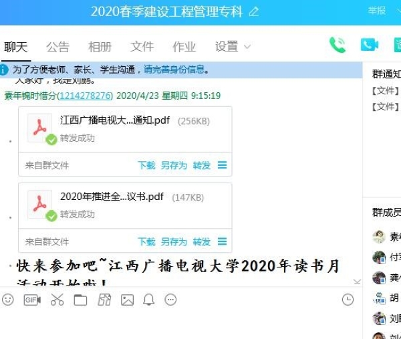Open message history clock icon
The width and height of the screenshot is (401, 339).
coord(348,300)
